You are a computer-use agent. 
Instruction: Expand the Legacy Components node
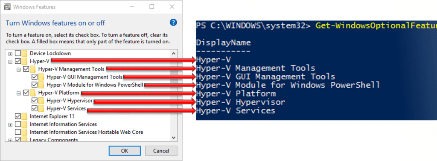[10, 140]
